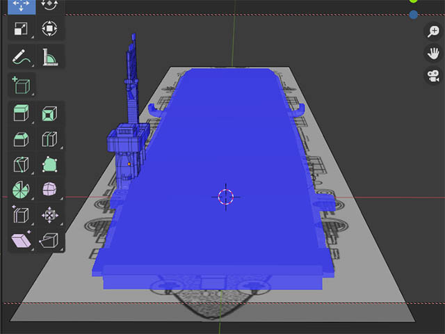Select the Scale tool
Screen dimensions: 445x334
pyautogui.click(x=22, y=29)
